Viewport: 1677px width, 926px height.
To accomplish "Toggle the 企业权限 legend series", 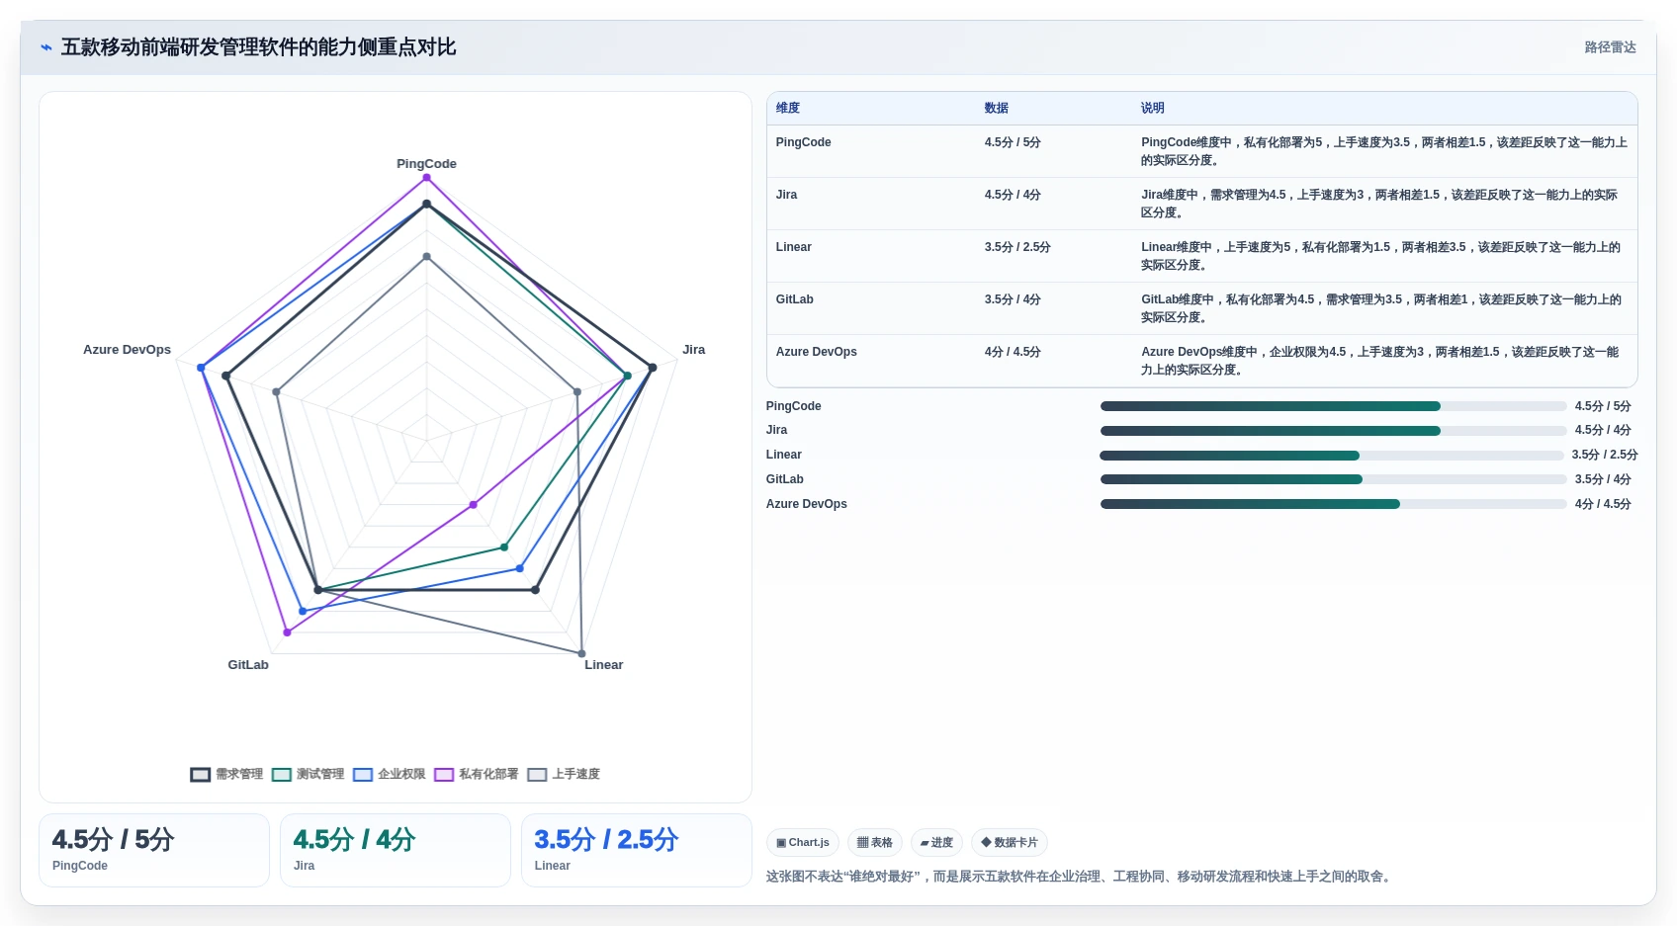I will [x=389, y=774].
